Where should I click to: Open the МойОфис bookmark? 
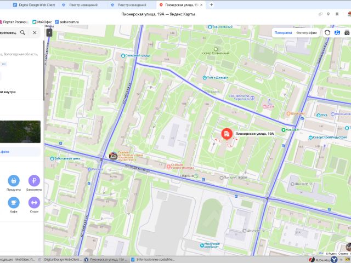pos(42,22)
